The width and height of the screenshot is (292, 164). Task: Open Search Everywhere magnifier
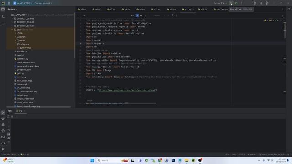coord(261,3)
